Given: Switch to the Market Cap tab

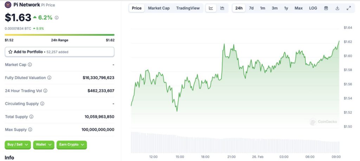Looking at the screenshot, I should click(159, 8).
